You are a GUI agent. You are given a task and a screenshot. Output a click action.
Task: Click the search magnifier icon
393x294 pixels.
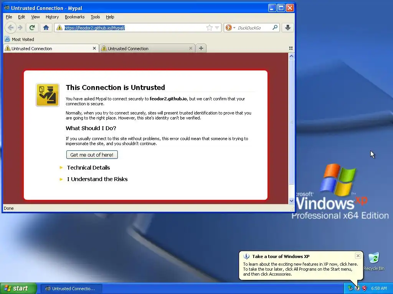pyautogui.click(x=275, y=28)
